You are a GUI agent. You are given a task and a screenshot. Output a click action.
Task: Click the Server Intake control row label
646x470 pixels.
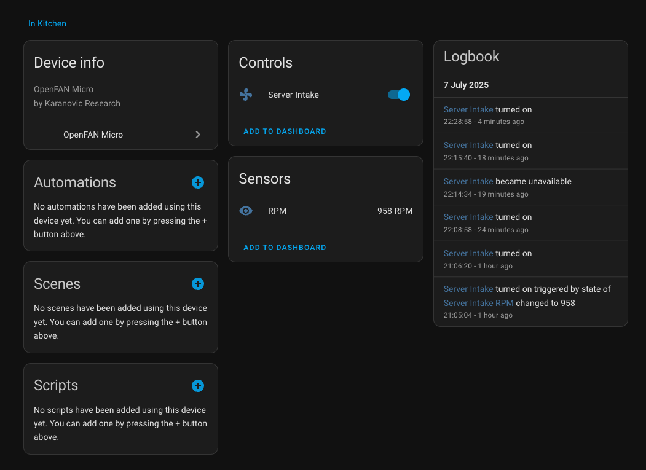click(x=293, y=95)
